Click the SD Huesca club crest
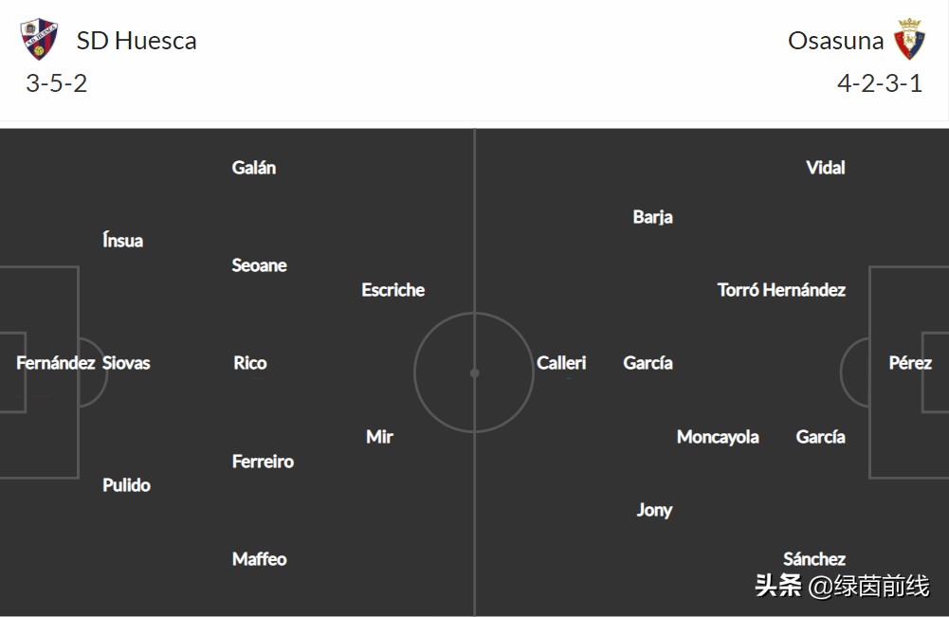Viewport: 949px width, 617px height. click(x=39, y=39)
